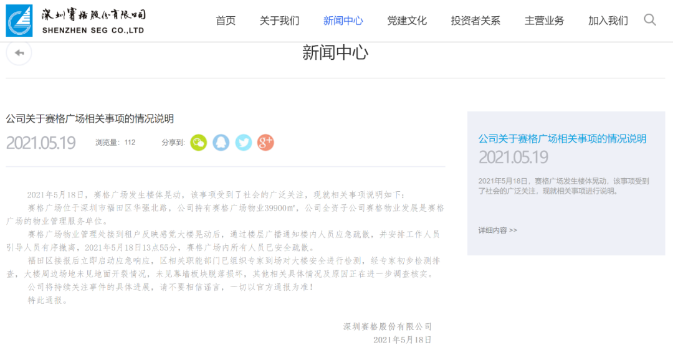
Task: Share article via red Google+ icon
Action: (x=265, y=143)
